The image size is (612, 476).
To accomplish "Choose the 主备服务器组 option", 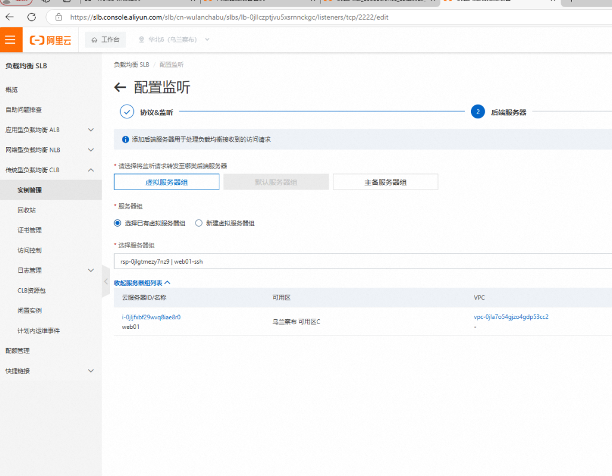I will click(385, 182).
